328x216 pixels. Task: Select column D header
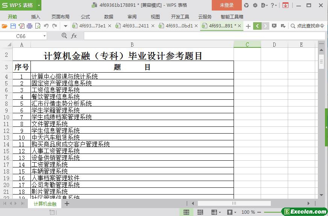[274, 44]
